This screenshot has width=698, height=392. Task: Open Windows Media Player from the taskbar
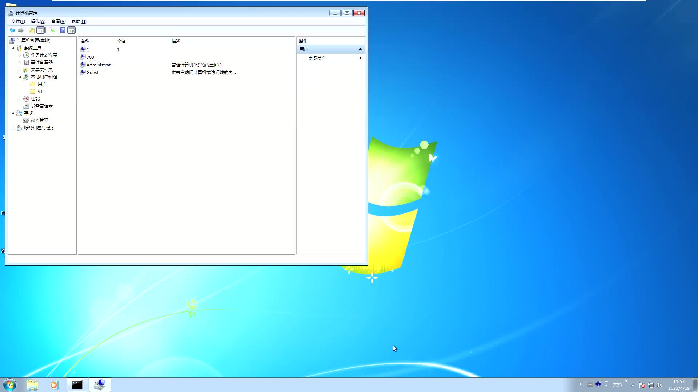[x=54, y=385]
